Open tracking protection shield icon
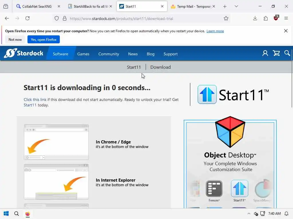 (57, 19)
